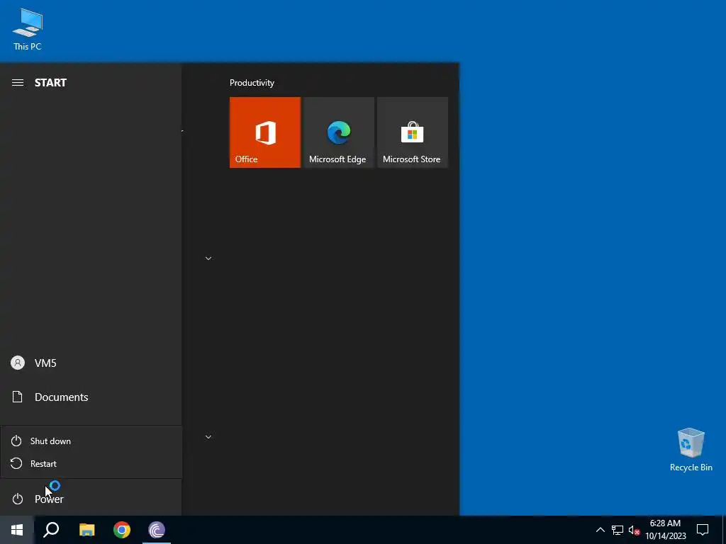Click the Productivity group heading
Screen dimensions: 726x544
[x=252, y=83]
